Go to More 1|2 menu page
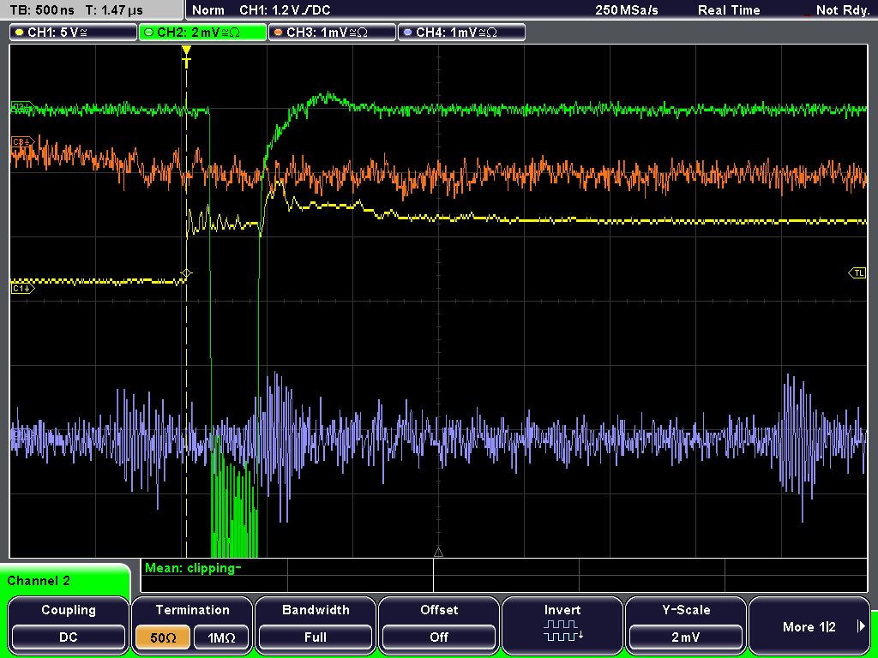This screenshot has width=878, height=658. click(809, 626)
